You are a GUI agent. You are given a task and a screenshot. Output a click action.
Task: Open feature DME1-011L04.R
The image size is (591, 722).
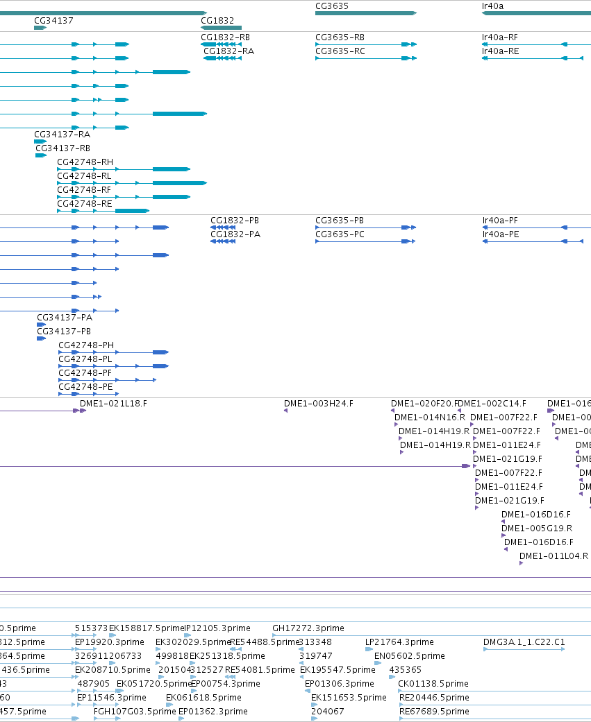coord(553,556)
